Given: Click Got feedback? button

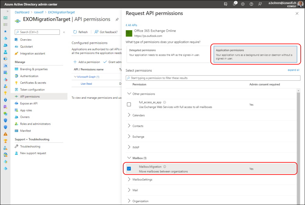Looking at the screenshot, I should click(106, 32).
